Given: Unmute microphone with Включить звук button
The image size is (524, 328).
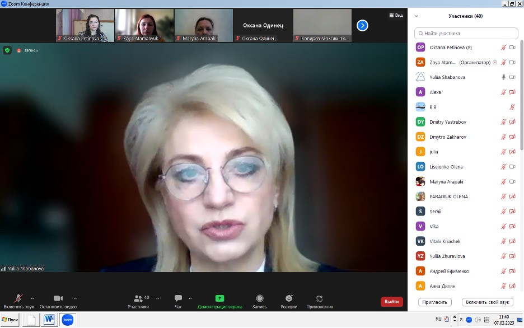Looking at the screenshot, I should point(18,301).
